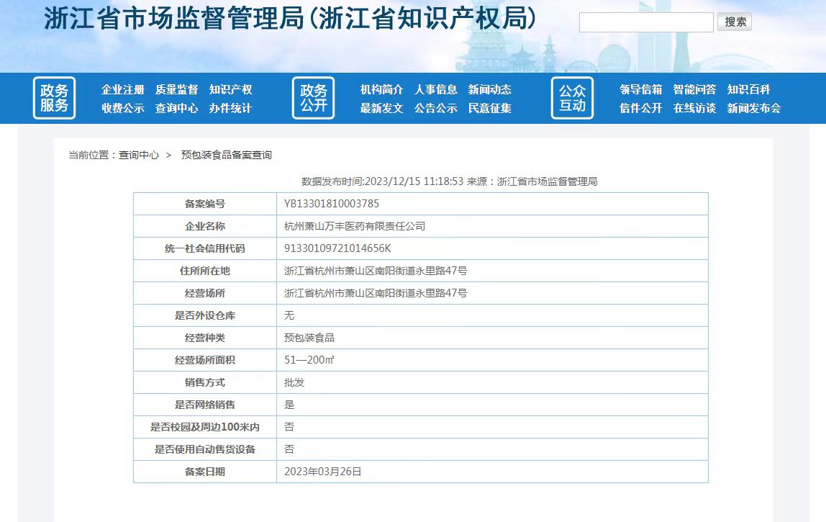
Task: Click the 公众互动 section icon
Action: [x=572, y=98]
